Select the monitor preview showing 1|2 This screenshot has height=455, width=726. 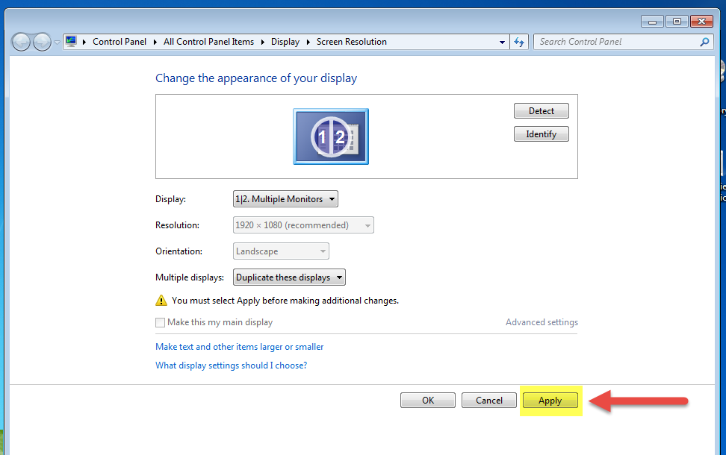(331, 136)
